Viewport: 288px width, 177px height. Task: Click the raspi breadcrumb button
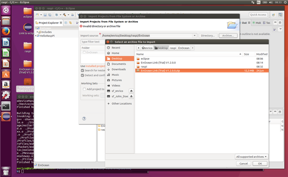(x=173, y=48)
